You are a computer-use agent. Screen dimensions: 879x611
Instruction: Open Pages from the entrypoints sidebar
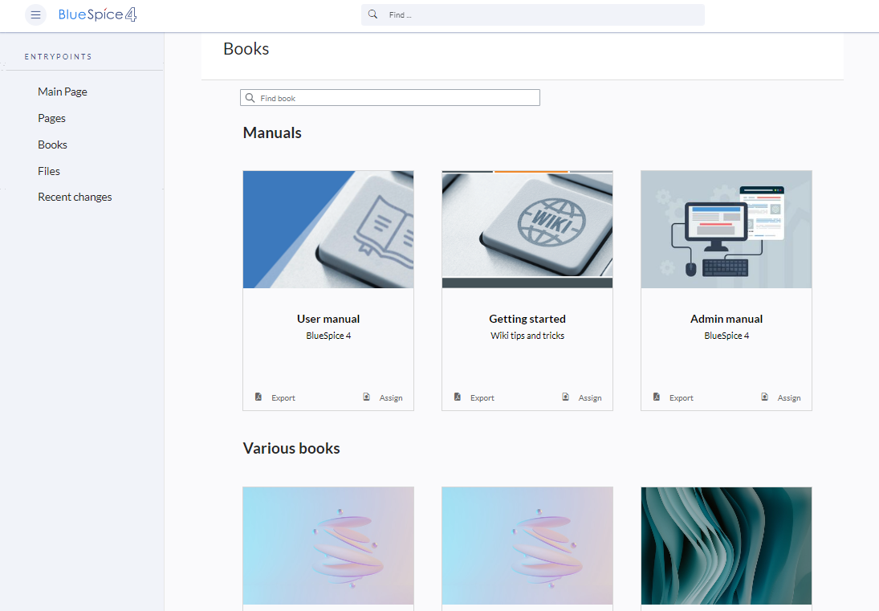point(51,118)
